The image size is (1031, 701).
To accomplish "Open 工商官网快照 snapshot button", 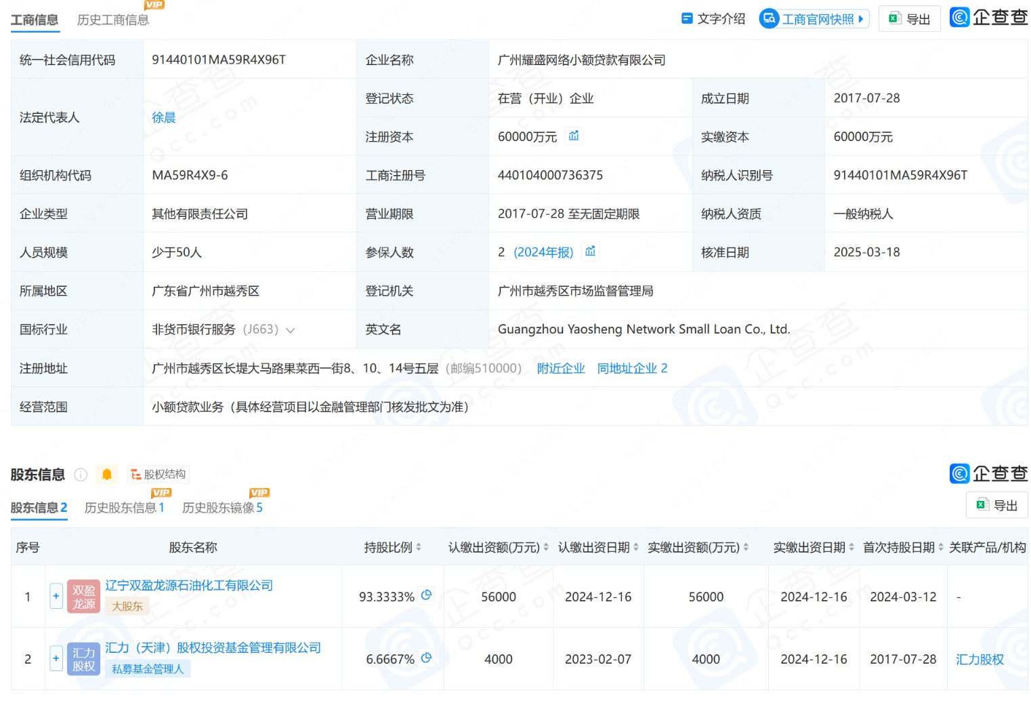I will tap(814, 19).
